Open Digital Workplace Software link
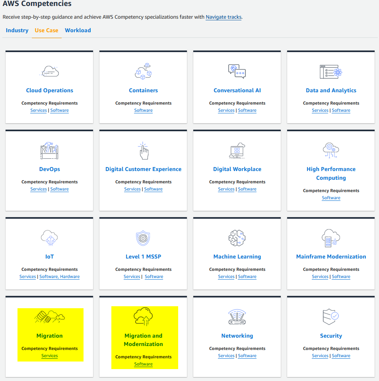379x381 pixels. click(247, 189)
